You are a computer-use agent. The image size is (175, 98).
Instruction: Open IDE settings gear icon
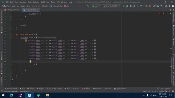(x=170, y=6)
